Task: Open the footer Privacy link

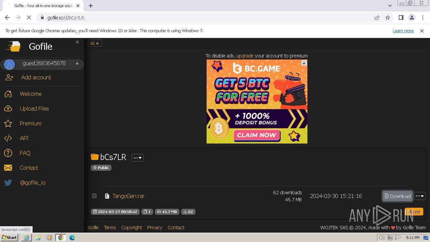Action: tap(155, 228)
